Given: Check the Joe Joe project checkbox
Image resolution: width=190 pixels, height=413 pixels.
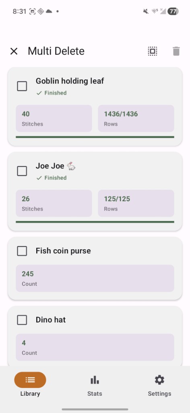Looking at the screenshot, I should (x=22, y=171).
